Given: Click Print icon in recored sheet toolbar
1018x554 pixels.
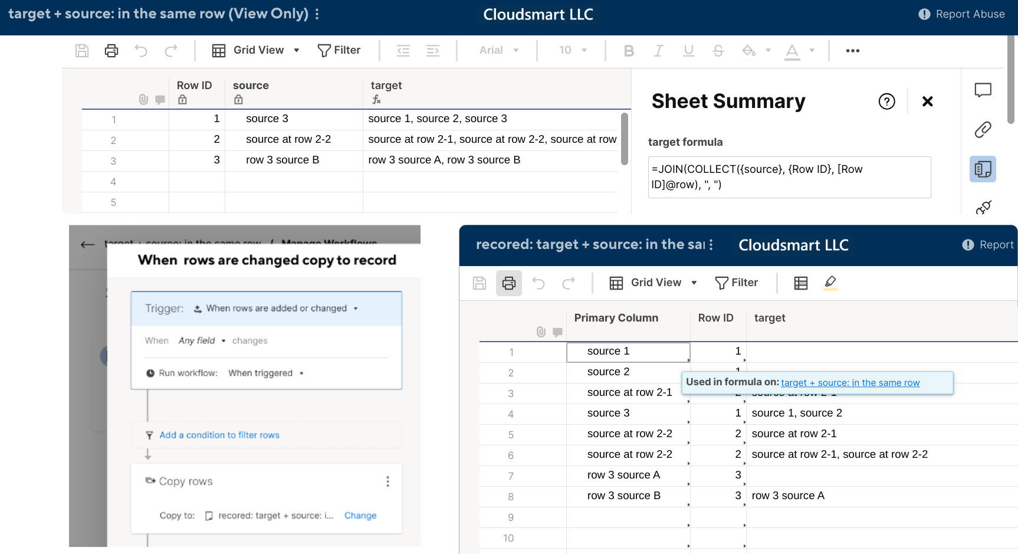Looking at the screenshot, I should point(509,283).
